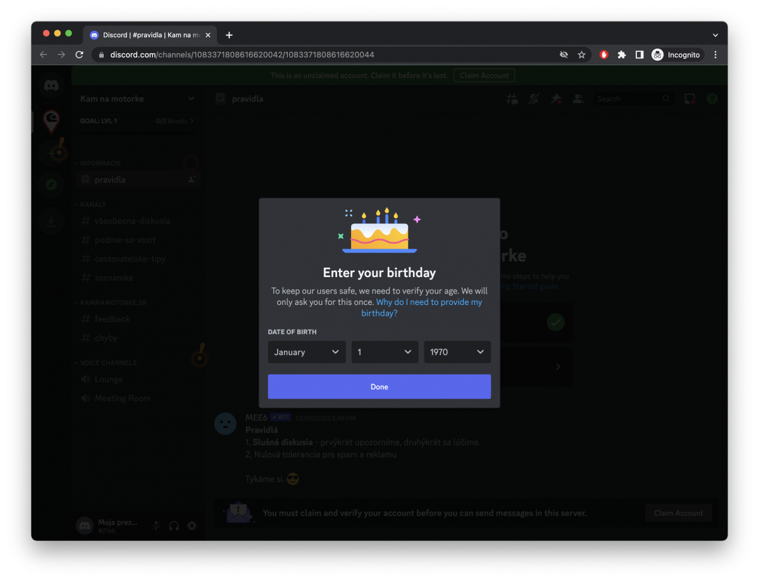Select the Discord #pravidla browser tab

(151, 35)
